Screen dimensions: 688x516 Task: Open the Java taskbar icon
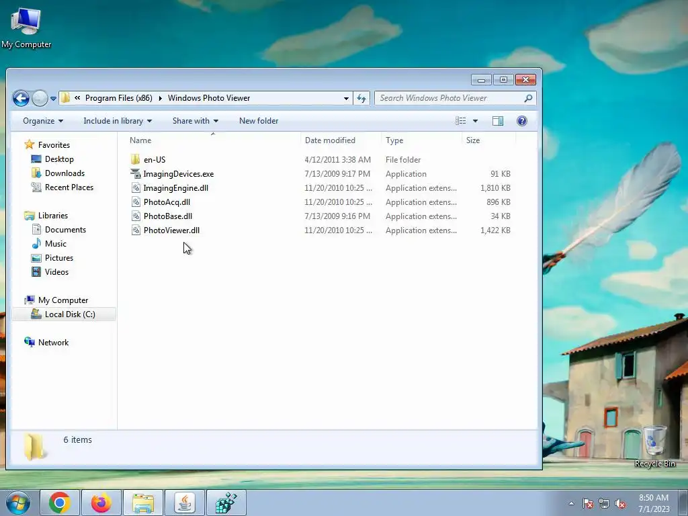point(185,503)
